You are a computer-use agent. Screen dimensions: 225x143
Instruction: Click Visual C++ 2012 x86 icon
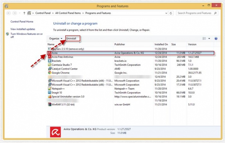pos(50,85)
